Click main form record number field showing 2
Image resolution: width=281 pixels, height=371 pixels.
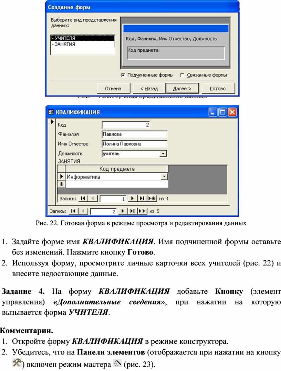point(104,211)
